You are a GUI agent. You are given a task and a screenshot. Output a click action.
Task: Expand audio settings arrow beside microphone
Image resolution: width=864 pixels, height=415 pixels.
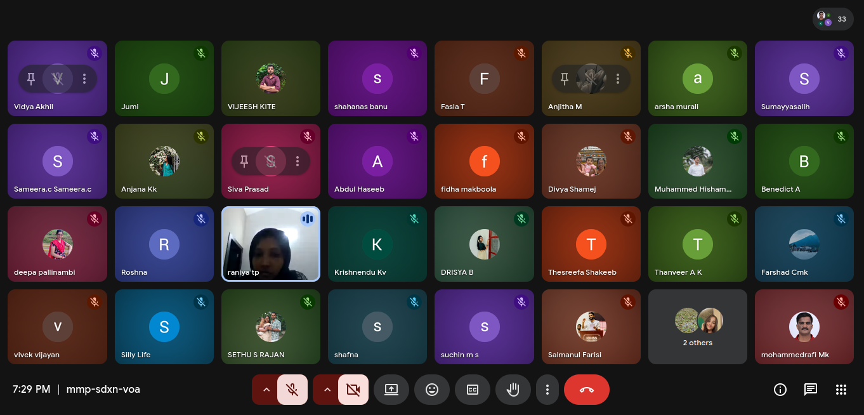[x=266, y=390]
